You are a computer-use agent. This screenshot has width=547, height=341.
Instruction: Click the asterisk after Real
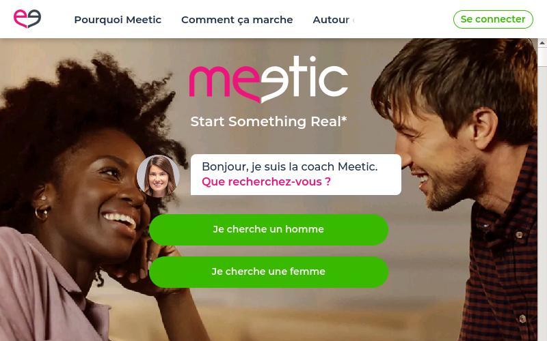[x=345, y=119]
